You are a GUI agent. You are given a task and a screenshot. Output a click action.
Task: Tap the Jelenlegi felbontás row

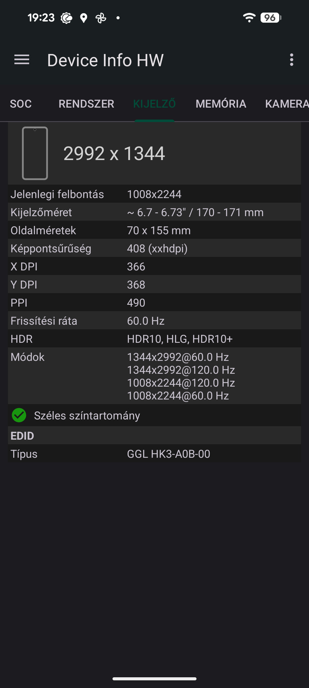pyautogui.click(x=154, y=194)
